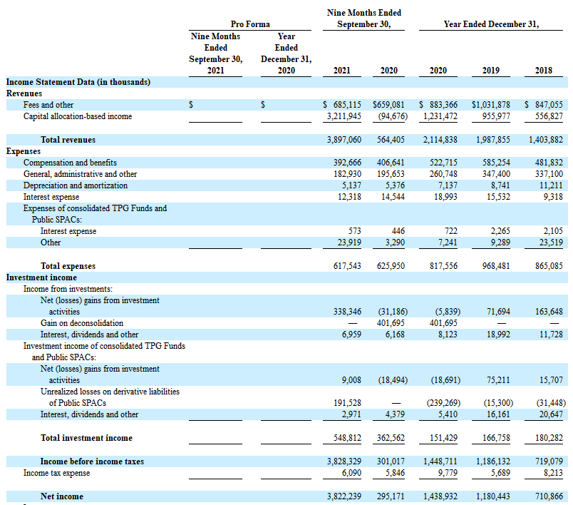573x505 pixels.
Task: Select the value 18,992
Action: click(498, 335)
